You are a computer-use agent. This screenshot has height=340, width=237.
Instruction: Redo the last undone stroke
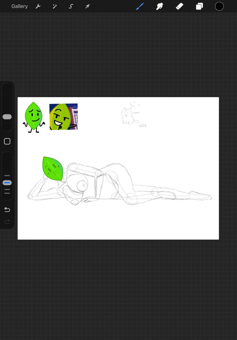(7, 221)
